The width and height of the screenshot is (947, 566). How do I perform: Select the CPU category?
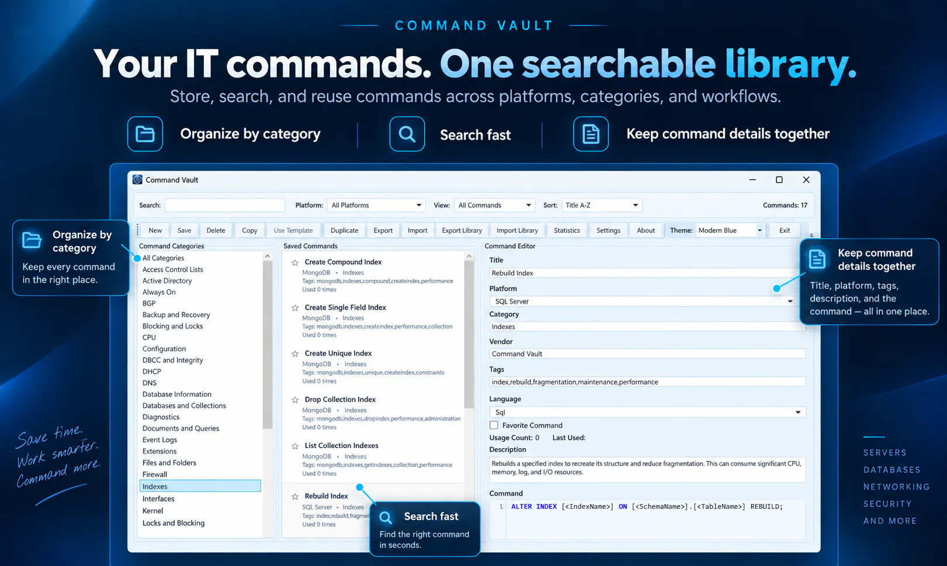click(149, 337)
